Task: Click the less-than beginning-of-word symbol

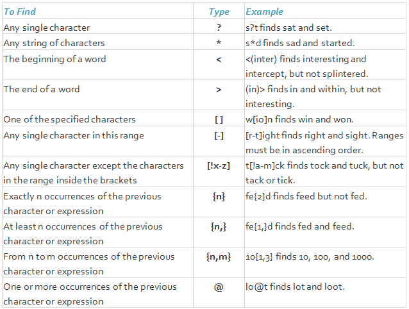Action: tap(219, 60)
